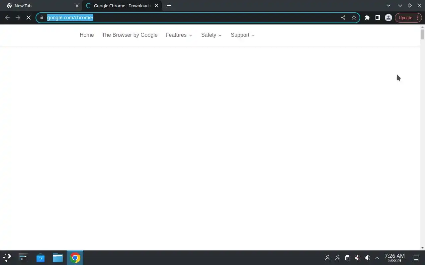Launch Discover software store
The image size is (425, 265).
click(41, 258)
